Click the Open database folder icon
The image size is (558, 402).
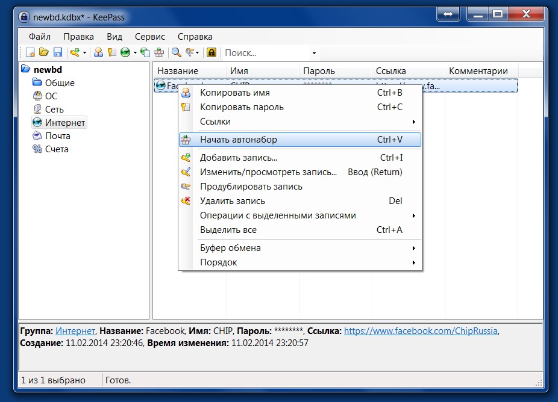(x=44, y=53)
